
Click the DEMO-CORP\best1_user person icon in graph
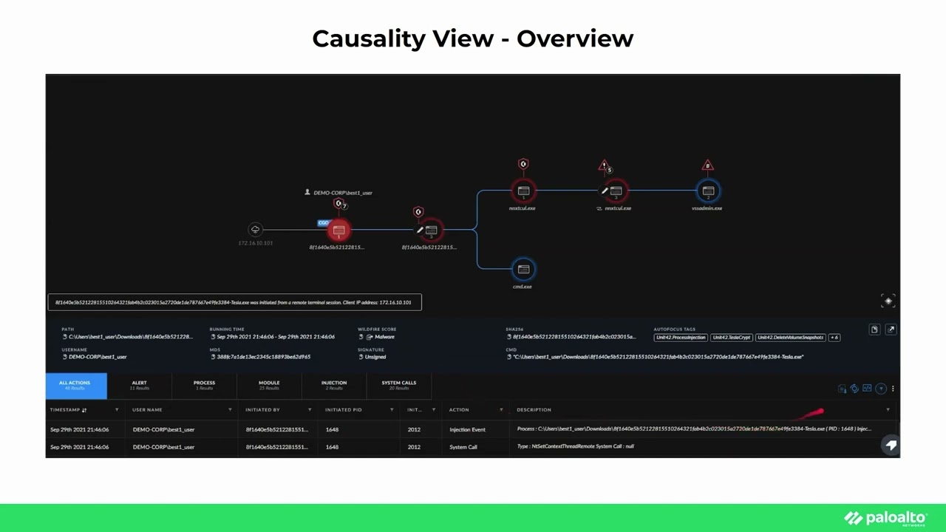[307, 192]
